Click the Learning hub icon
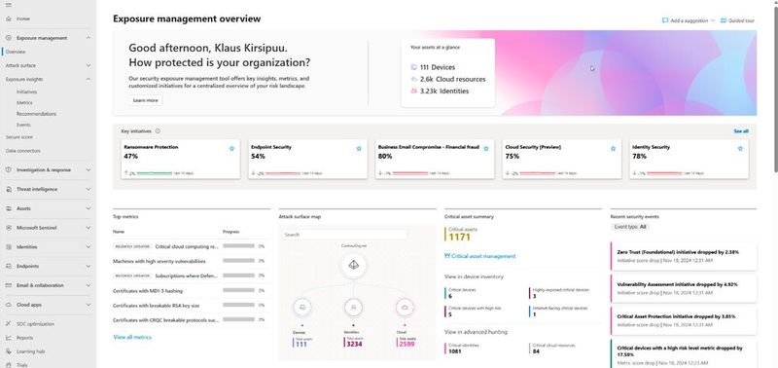 9,351
